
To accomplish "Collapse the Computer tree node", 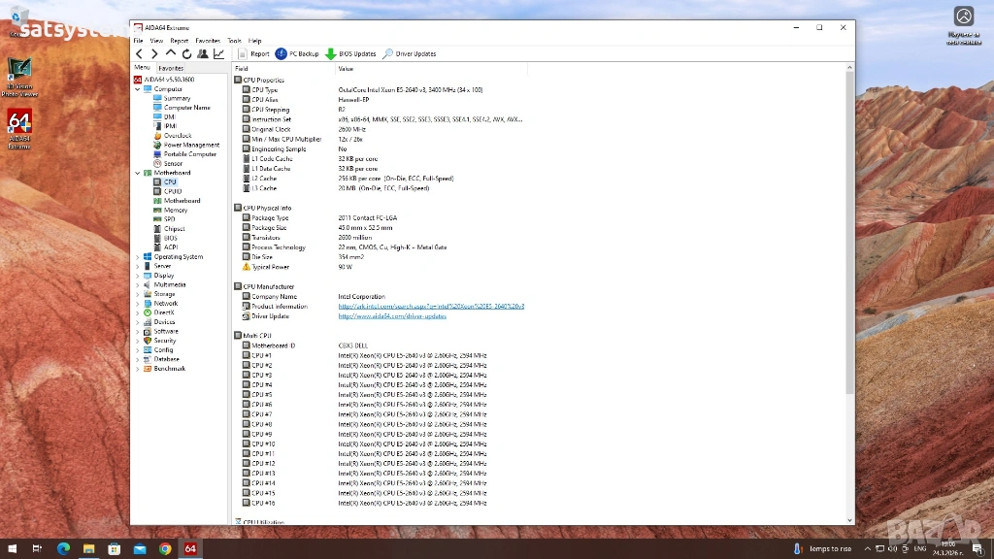I will click(x=138, y=89).
